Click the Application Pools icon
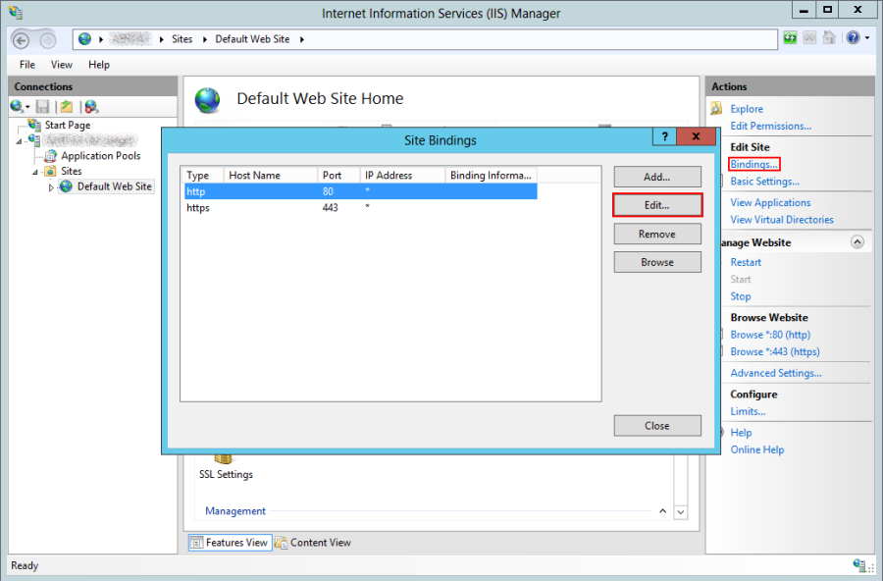The width and height of the screenshot is (883, 581). (51, 155)
